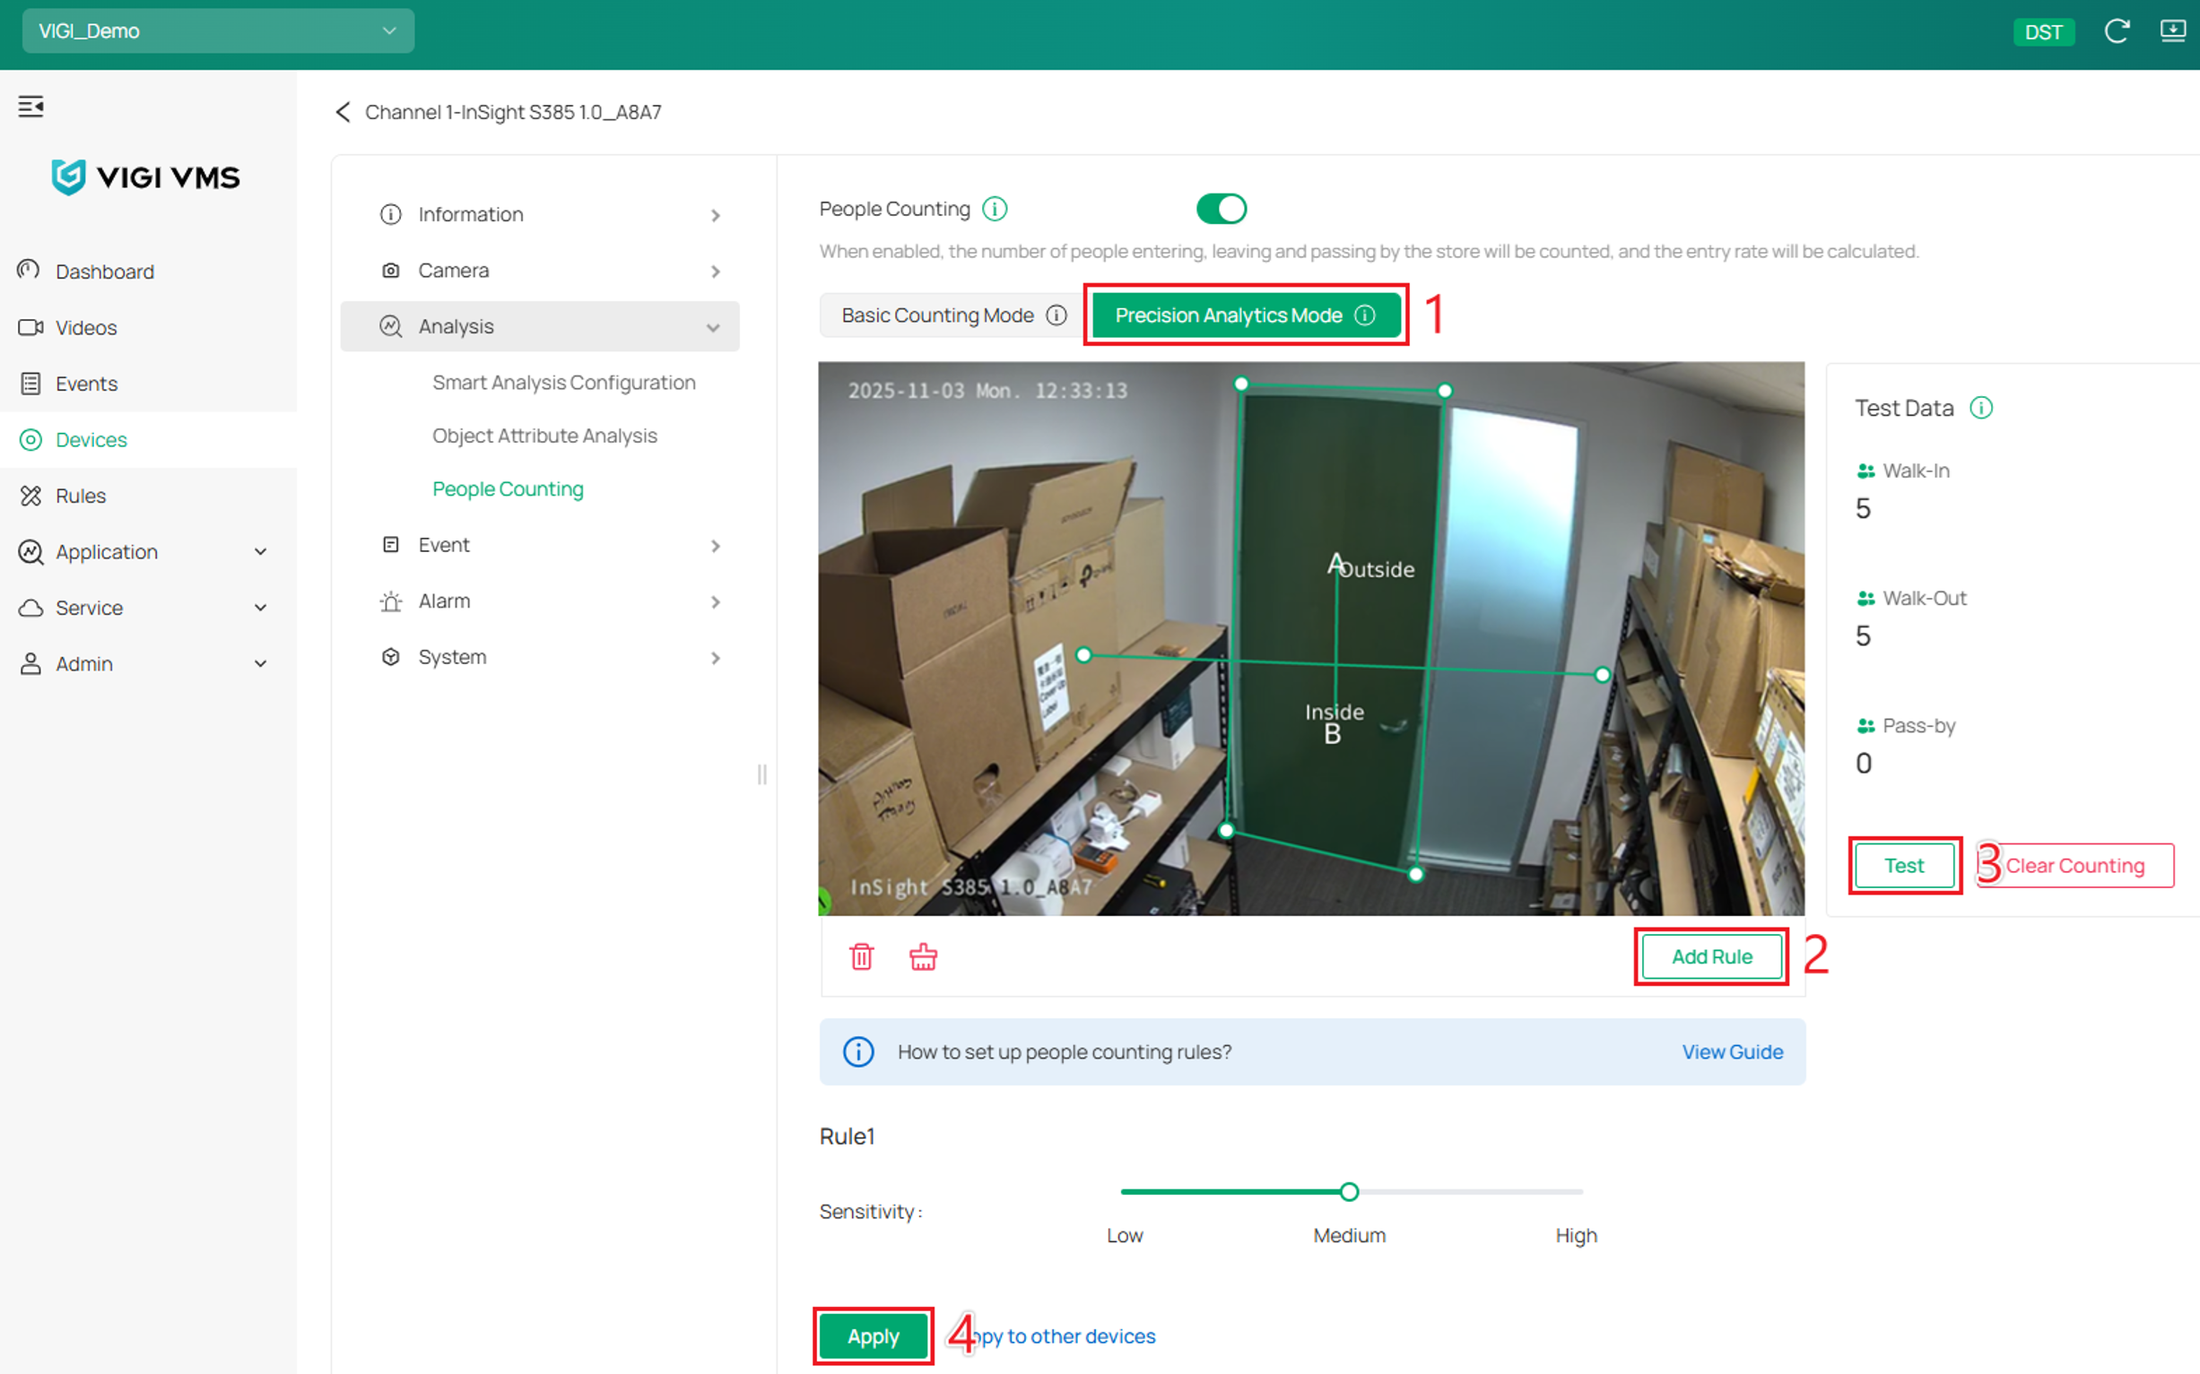
Task: Click the Analysis chart icon
Action: click(391, 326)
